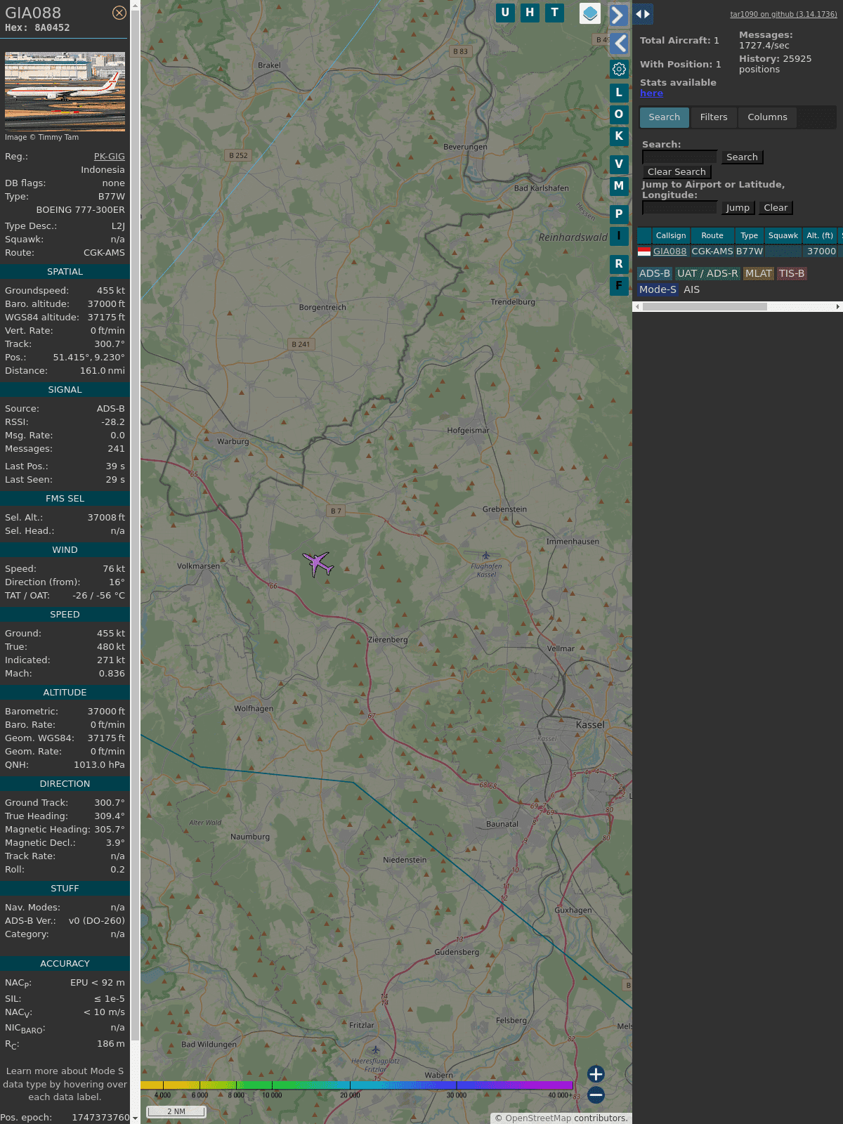Open the tar1090 on github link

pyautogui.click(x=783, y=14)
